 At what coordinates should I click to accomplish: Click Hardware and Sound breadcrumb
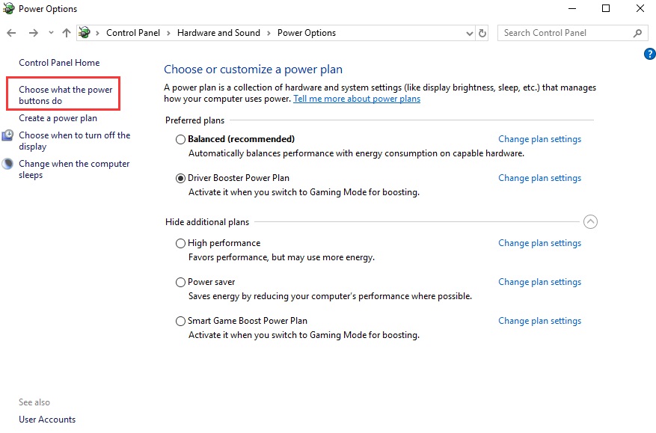coord(218,33)
